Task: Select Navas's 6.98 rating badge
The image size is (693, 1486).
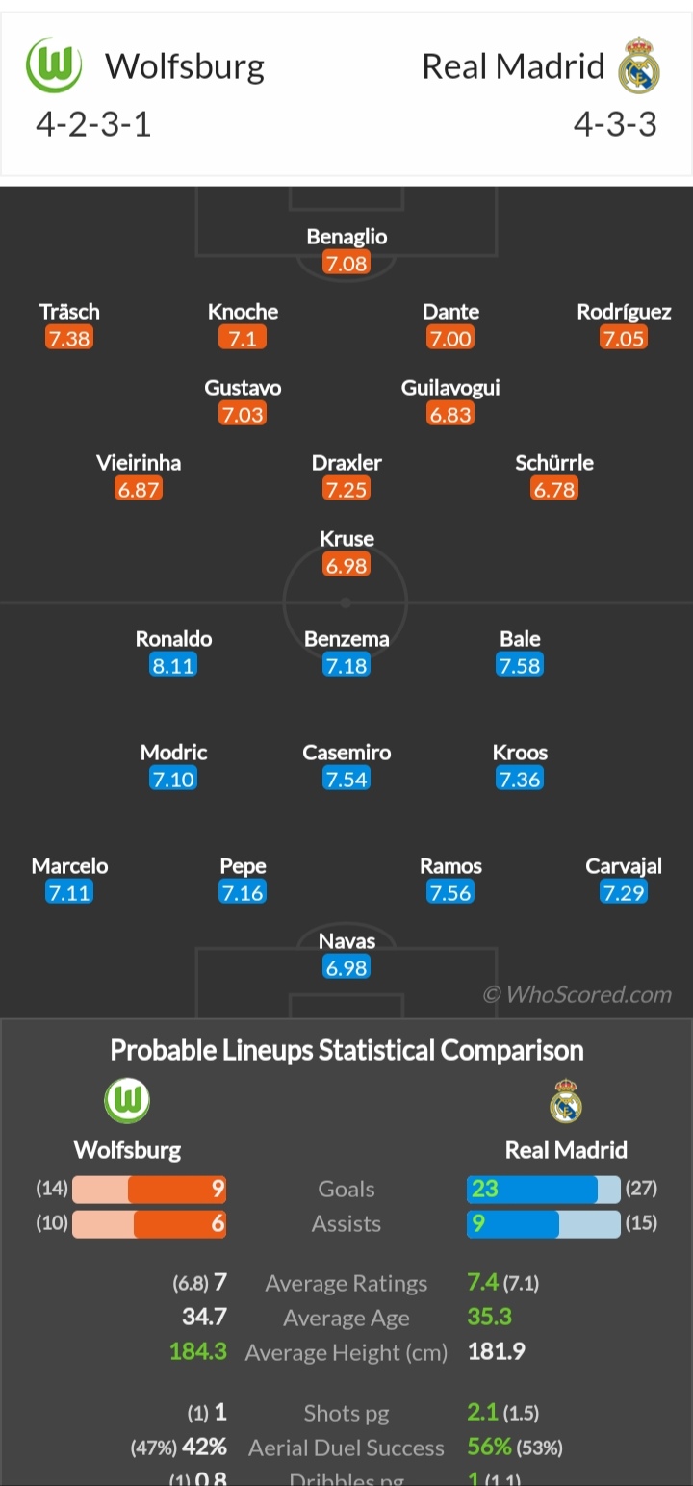Action: click(346, 967)
